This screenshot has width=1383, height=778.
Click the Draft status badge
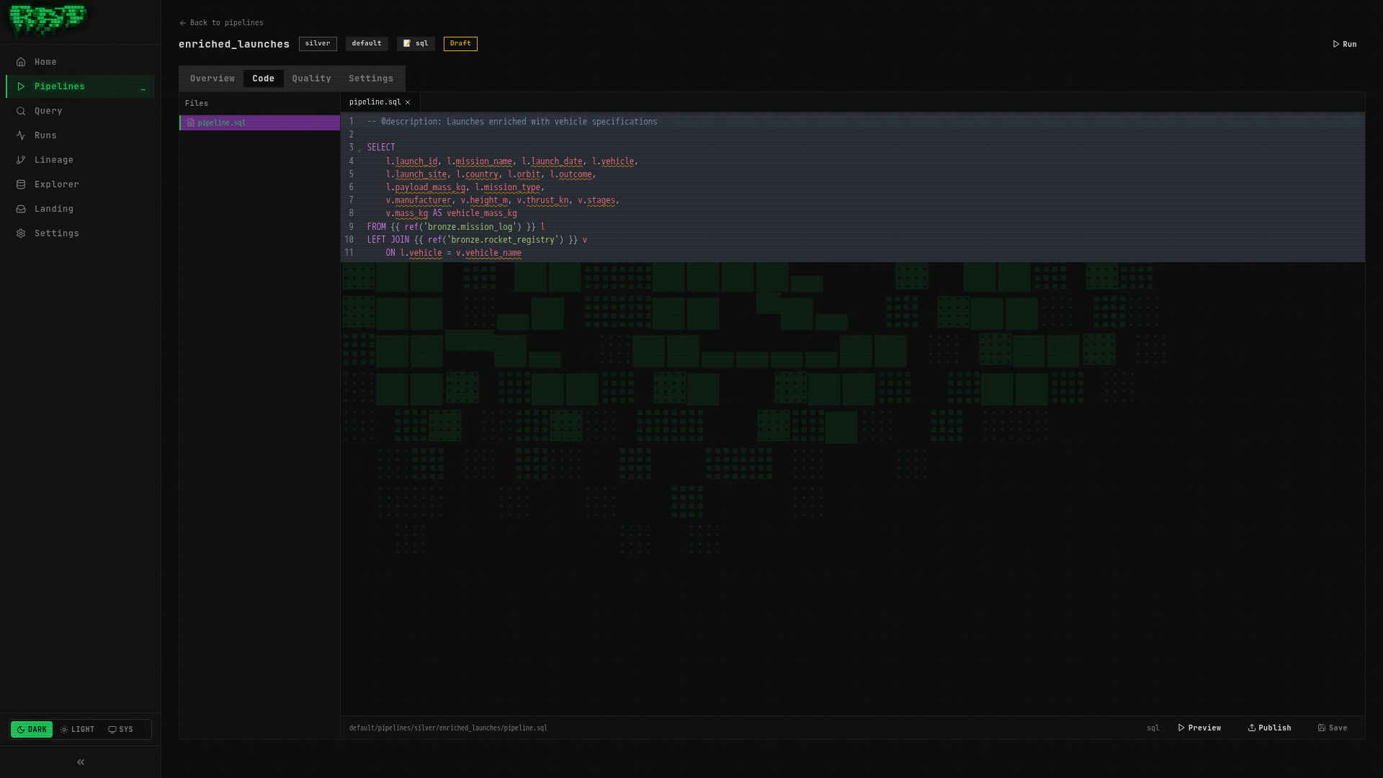click(x=460, y=43)
